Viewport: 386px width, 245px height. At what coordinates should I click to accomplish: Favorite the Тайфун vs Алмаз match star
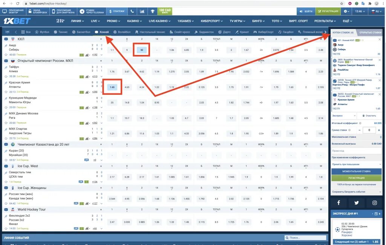coord(6,76)
